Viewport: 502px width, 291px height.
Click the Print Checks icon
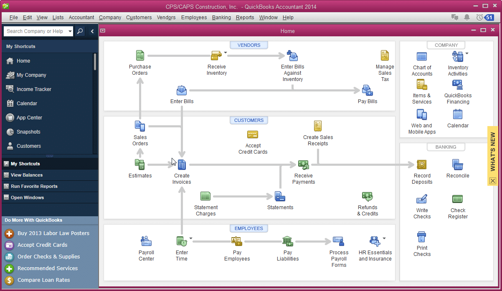pos(422,237)
